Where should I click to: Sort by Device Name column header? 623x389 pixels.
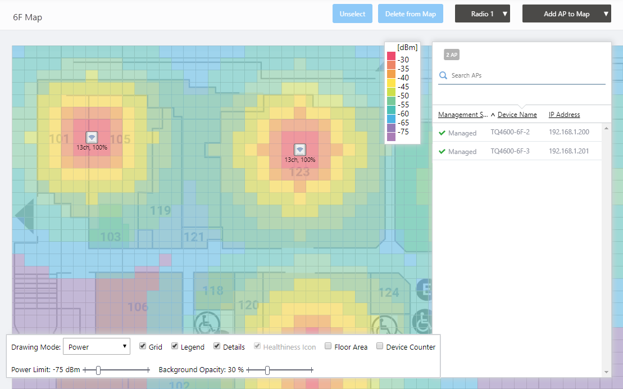pos(517,115)
